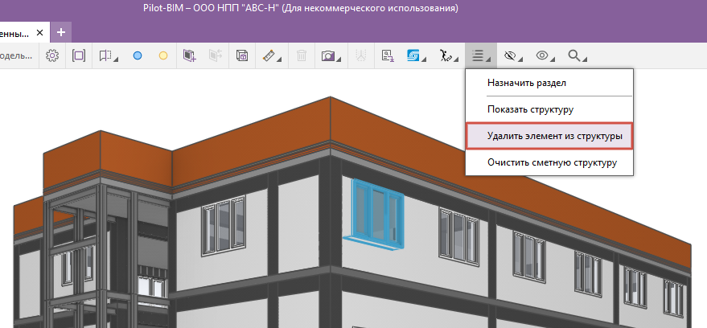Viewport: 707px width, 328px height.
Task: Open the camera snapshot dropdown
Action: 331,55
